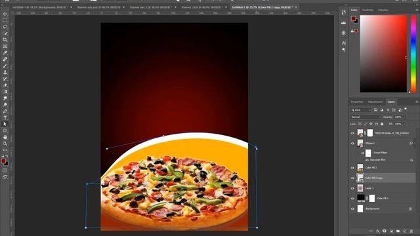Screen dimensions: 420x236
Task: Click the delete layer trash button
Action: [x=411, y=231]
